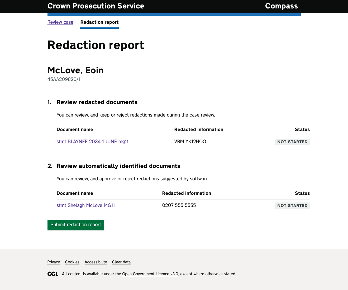This screenshot has height=290, width=348.
Task: Click NOT STARTED status for BLAYNEE statement
Action: (x=292, y=142)
